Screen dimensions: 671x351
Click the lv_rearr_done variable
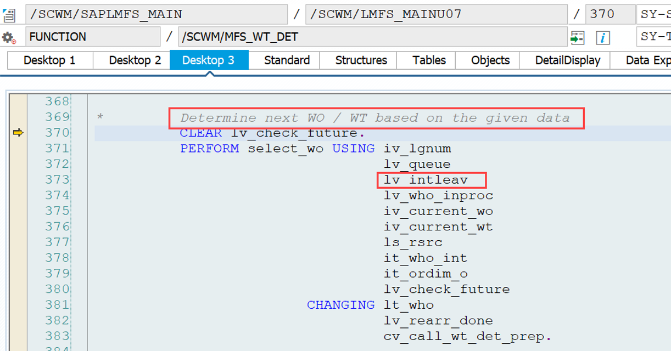(x=439, y=320)
